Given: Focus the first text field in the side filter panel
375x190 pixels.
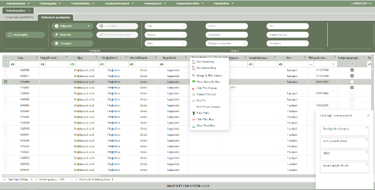Looking at the screenshot, I should point(344,130).
